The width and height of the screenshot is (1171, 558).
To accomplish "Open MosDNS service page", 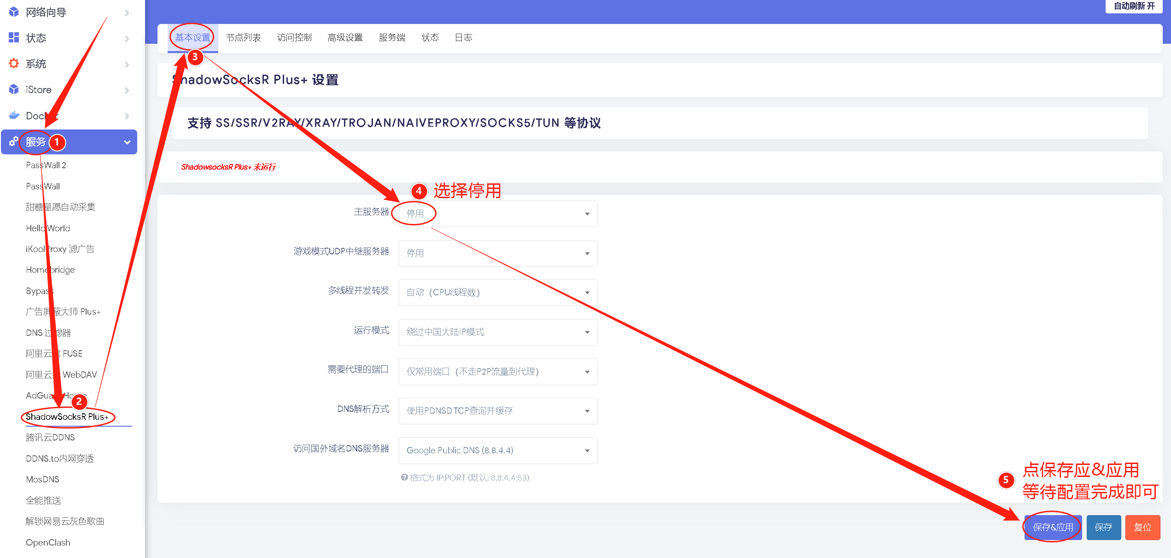I will tap(42, 480).
